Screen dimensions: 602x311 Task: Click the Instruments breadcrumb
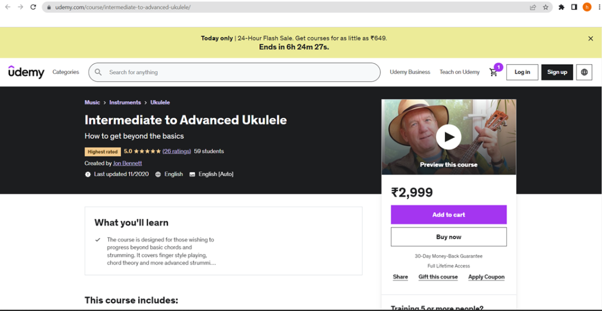click(x=125, y=102)
